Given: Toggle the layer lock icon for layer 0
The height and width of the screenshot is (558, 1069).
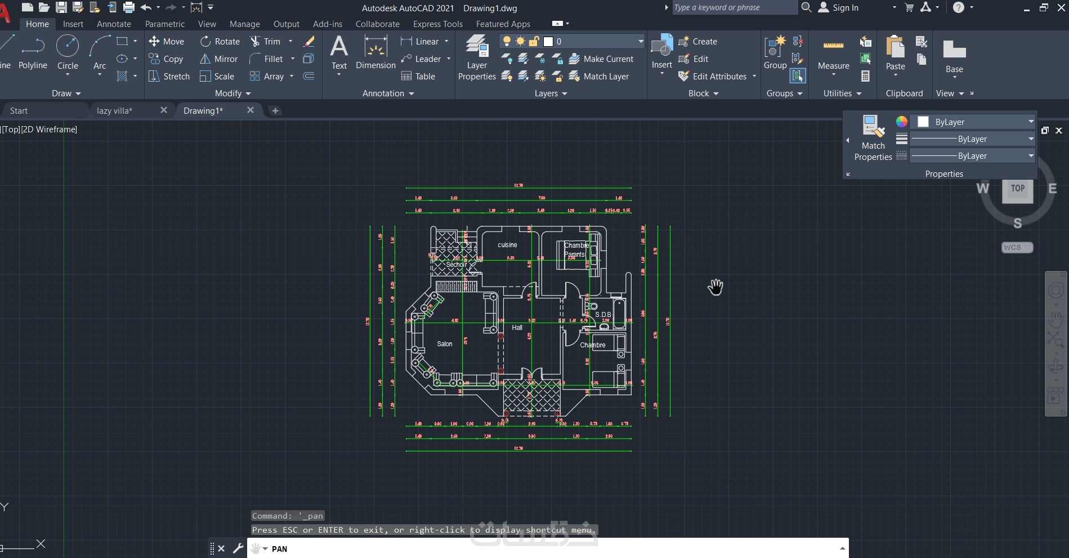Looking at the screenshot, I should point(534,41).
